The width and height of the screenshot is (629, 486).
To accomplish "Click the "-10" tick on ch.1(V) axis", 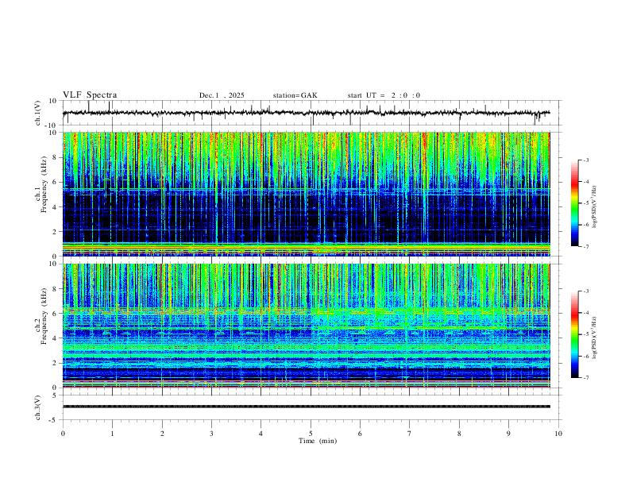I will point(52,125).
